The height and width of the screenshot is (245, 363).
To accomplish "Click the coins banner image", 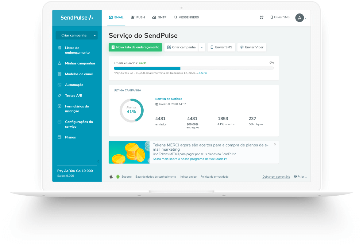I will (x=129, y=152).
